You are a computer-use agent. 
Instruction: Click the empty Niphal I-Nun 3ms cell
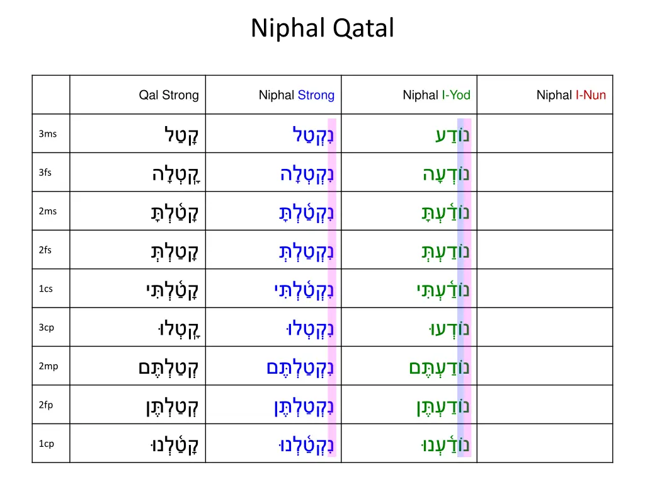pos(545,134)
